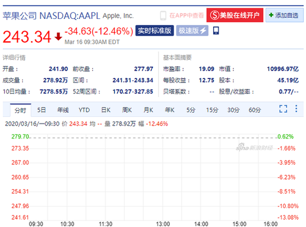Select the 30分 interval tab

(x=234, y=110)
